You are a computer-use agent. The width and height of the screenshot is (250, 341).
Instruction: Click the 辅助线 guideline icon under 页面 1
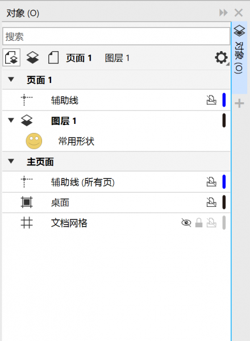click(x=27, y=100)
